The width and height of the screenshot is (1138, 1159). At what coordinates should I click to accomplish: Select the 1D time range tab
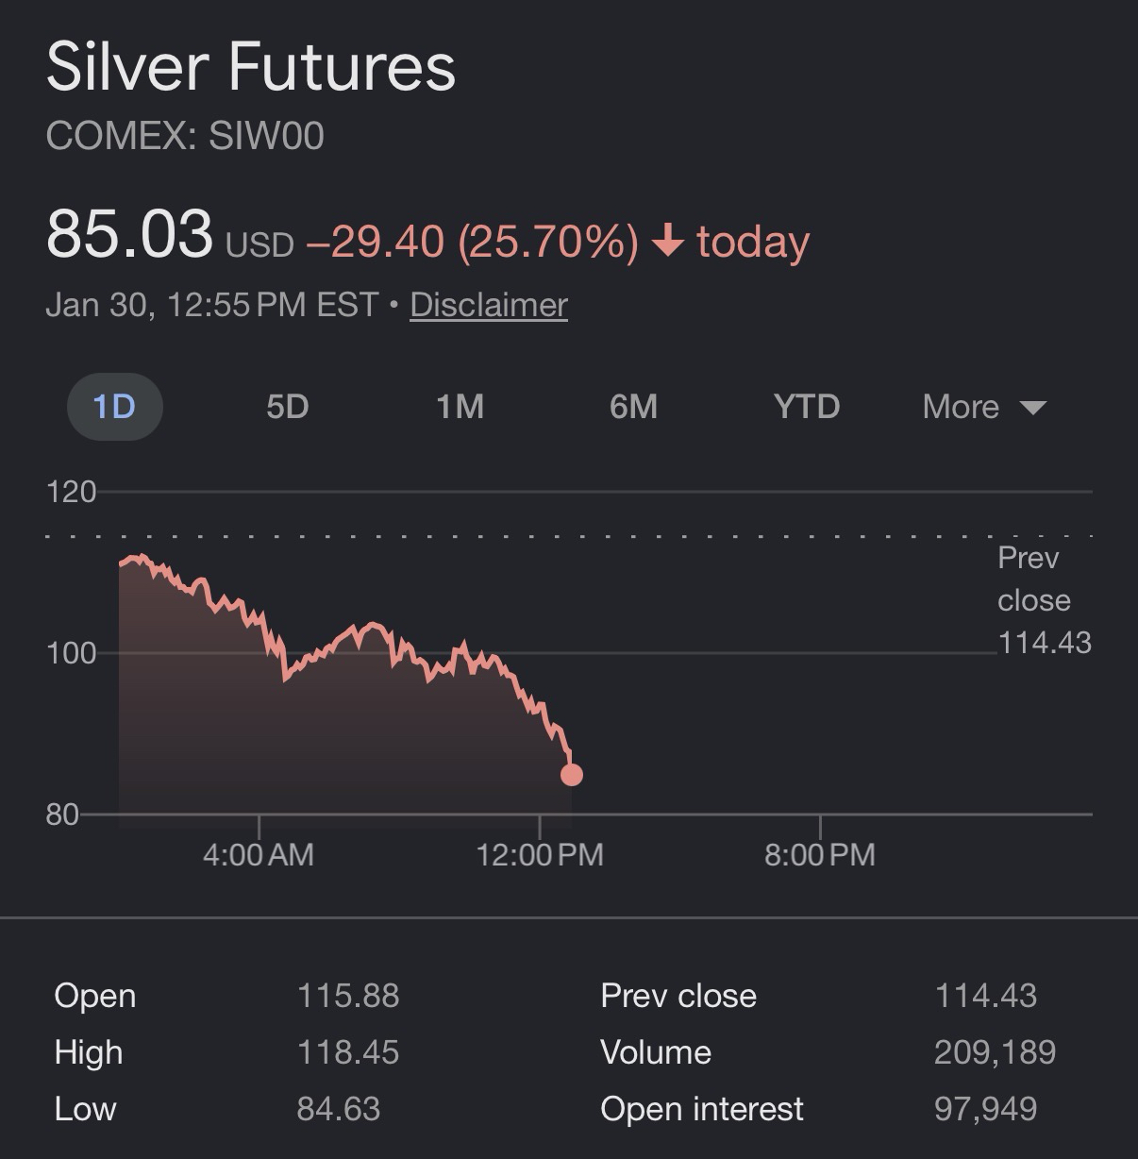coord(114,407)
